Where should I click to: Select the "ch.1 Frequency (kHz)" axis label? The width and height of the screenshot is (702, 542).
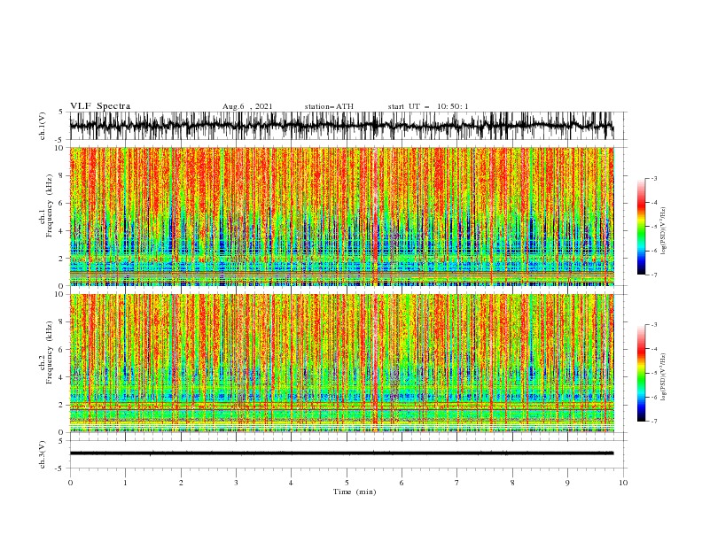(x=46, y=216)
